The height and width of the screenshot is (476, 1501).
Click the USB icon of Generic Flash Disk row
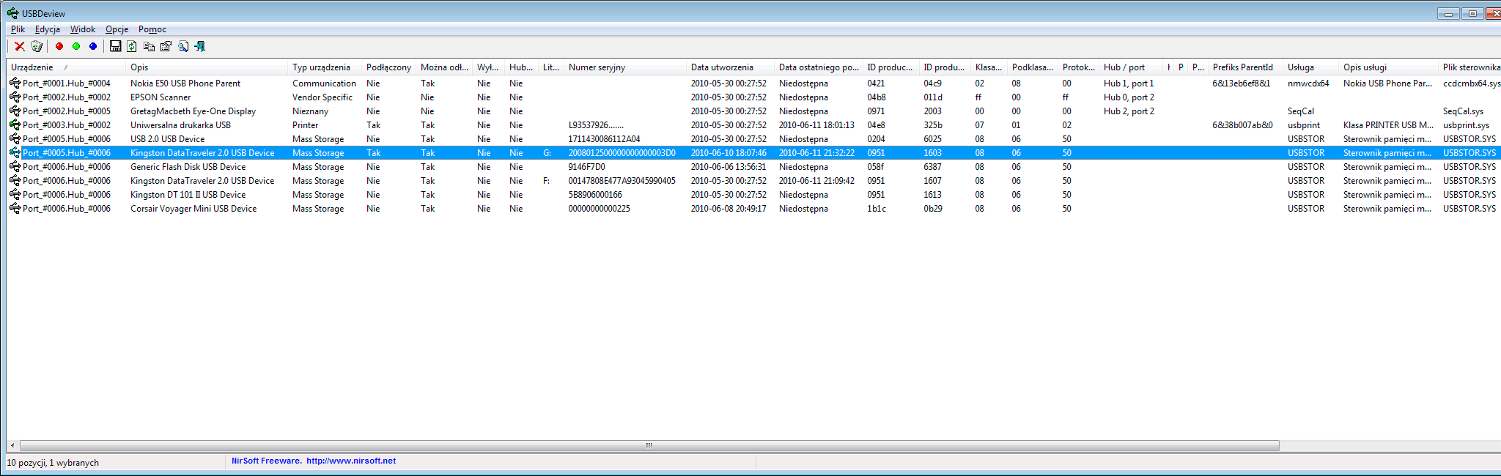pos(15,167)
